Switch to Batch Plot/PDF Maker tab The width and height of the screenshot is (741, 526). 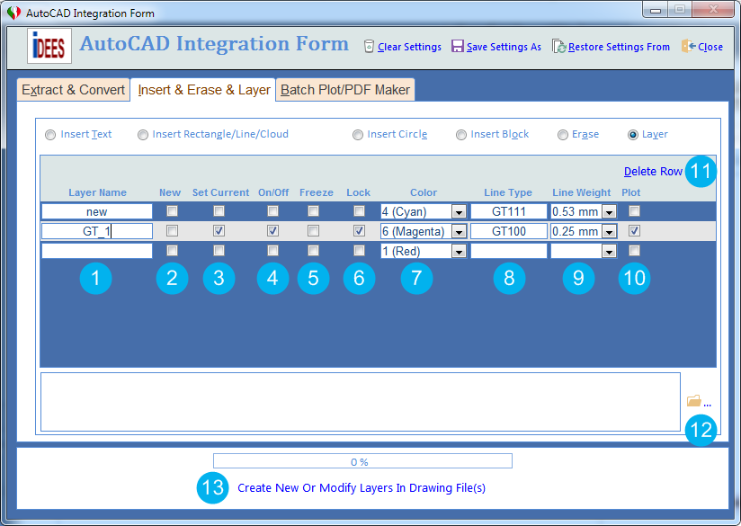pyautogui.click(x=345, y=90)
